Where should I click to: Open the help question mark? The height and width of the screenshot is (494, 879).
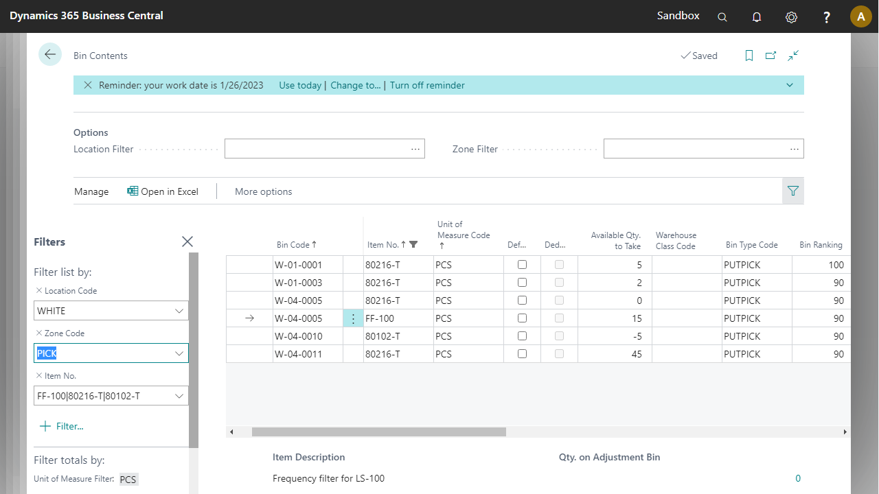[x=827, y=17]
